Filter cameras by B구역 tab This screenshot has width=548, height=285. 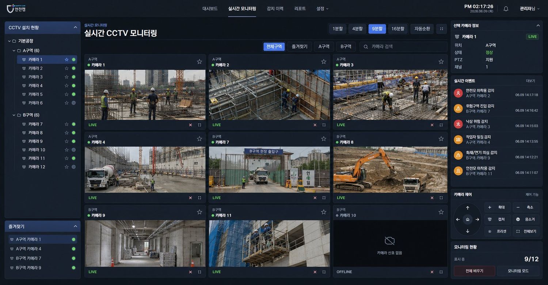tap(346, 46)
